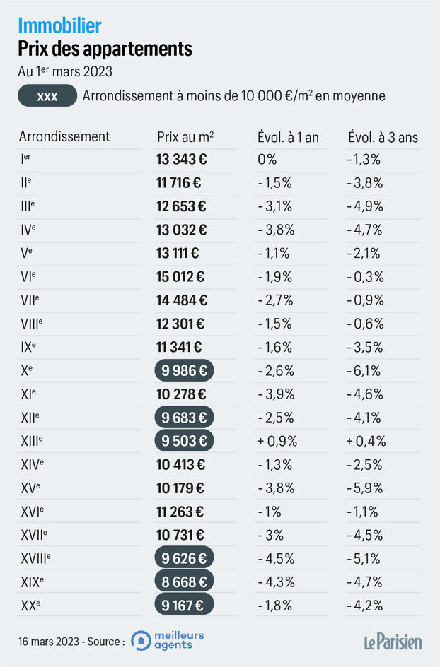This screenshot has height=667, width=440.
Task: Click the highlighted 9 986 € price badge
Action: [x=183, y=370]
